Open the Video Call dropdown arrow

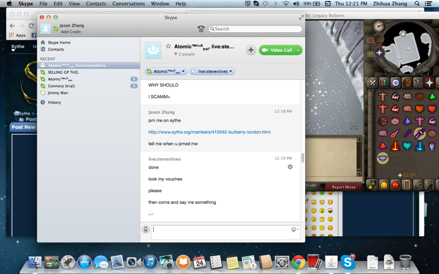click(x=298, y=50)
